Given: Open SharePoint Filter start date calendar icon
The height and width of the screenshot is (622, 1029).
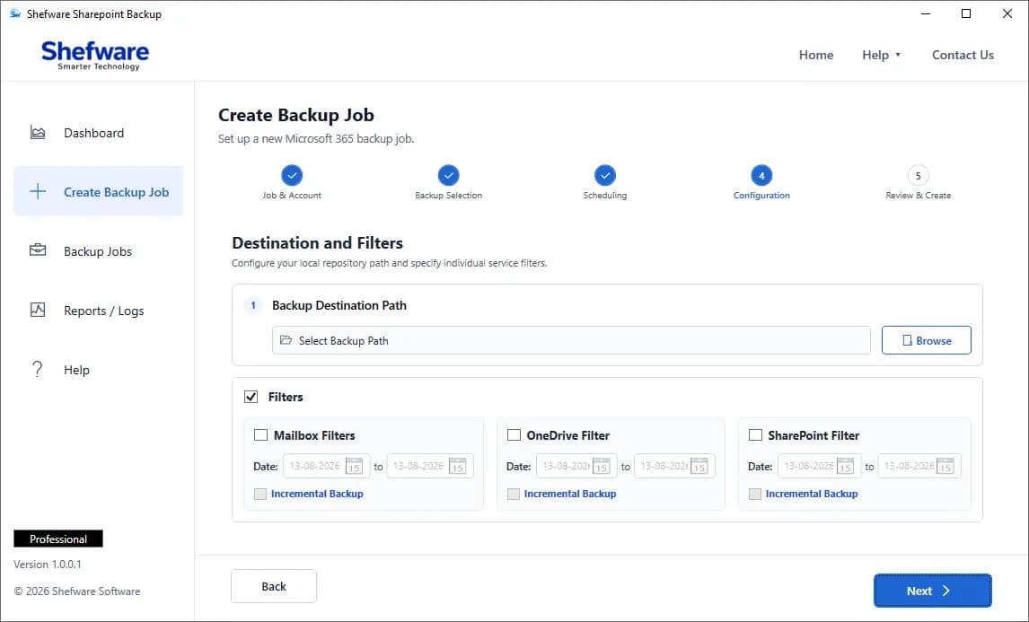Looking at the screenshot, I should click(x=845, y=466).
